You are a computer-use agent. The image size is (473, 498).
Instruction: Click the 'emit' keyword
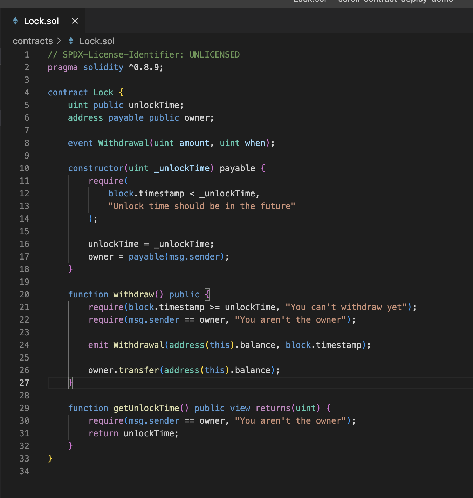pos(98,345)
